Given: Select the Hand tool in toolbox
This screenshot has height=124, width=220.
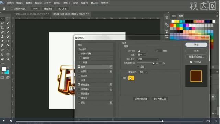Looking at the screenshot, I should (x=2, y=59).
